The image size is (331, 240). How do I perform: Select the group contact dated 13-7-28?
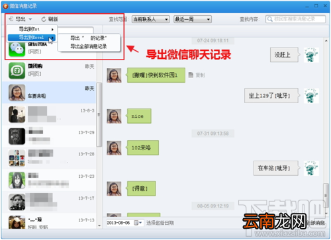tap(50, 158)
